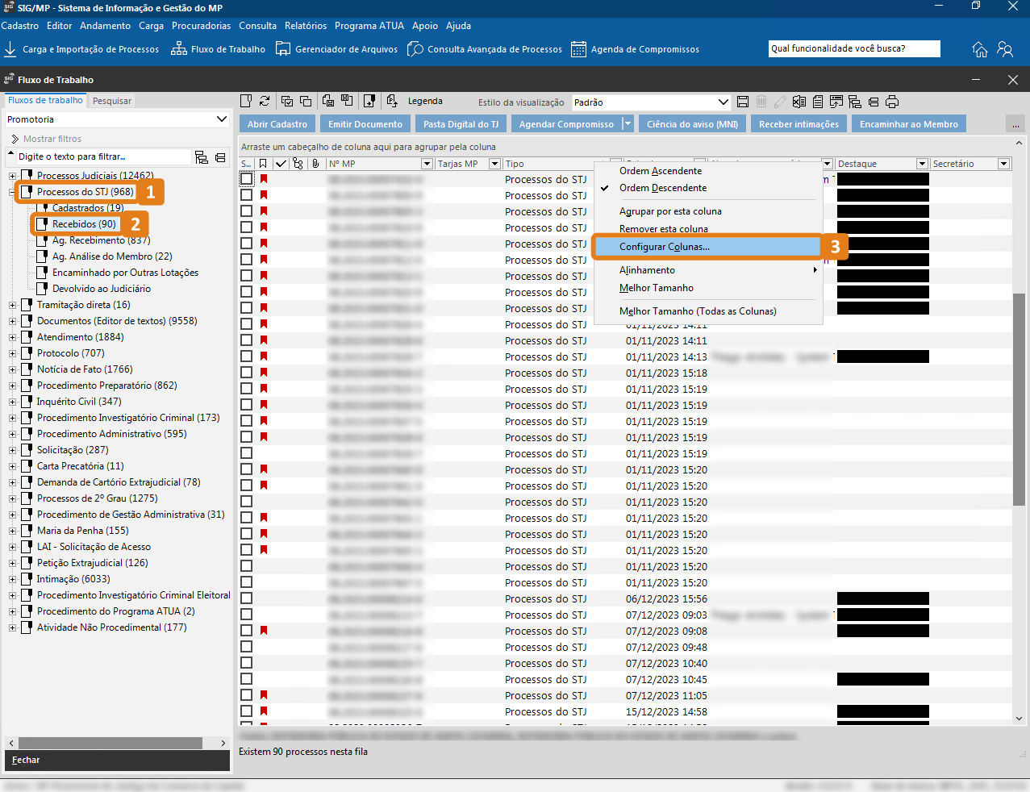Tick checkbox for row 07/12/2023 10:45

click(247, 679)
